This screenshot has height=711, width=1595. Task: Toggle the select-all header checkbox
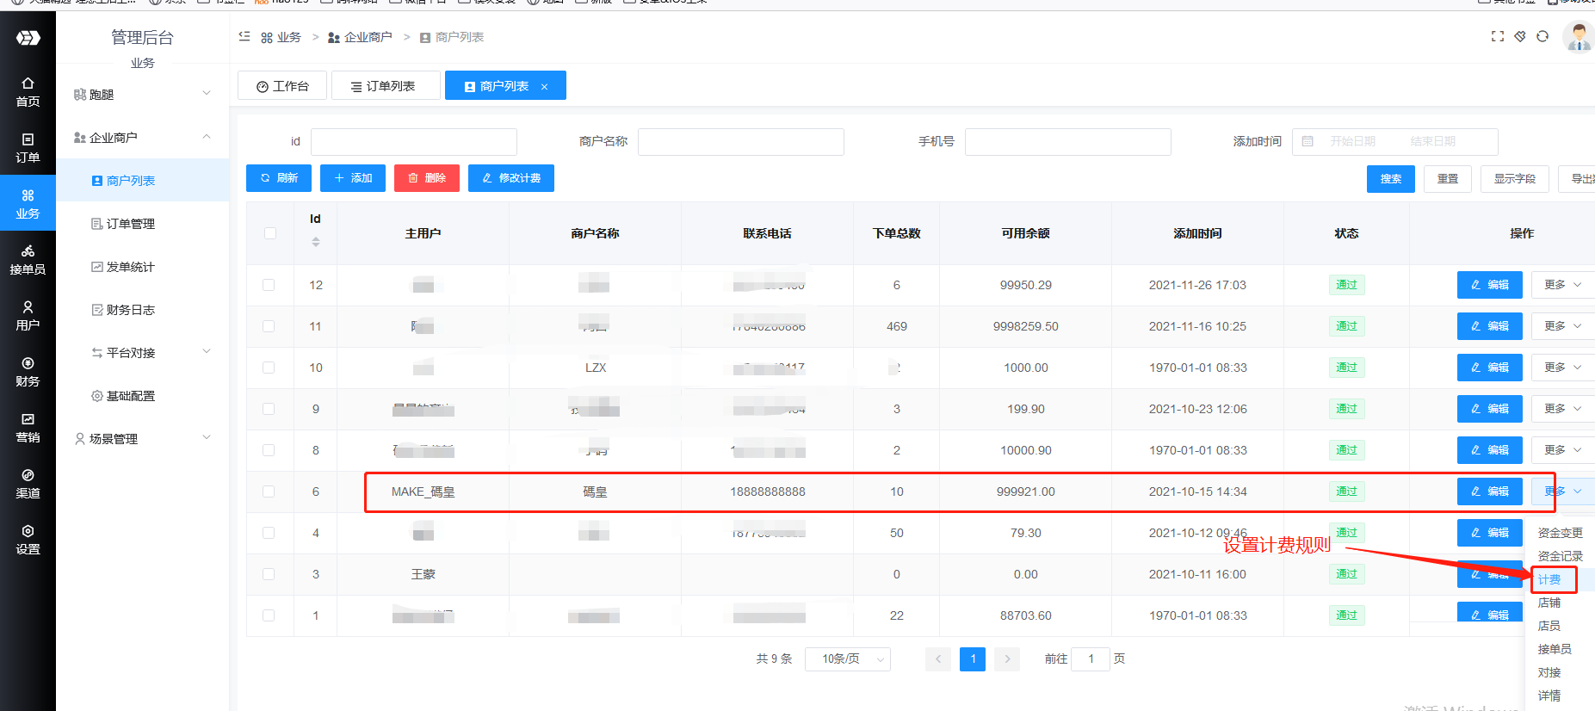(x=270, y=233)
